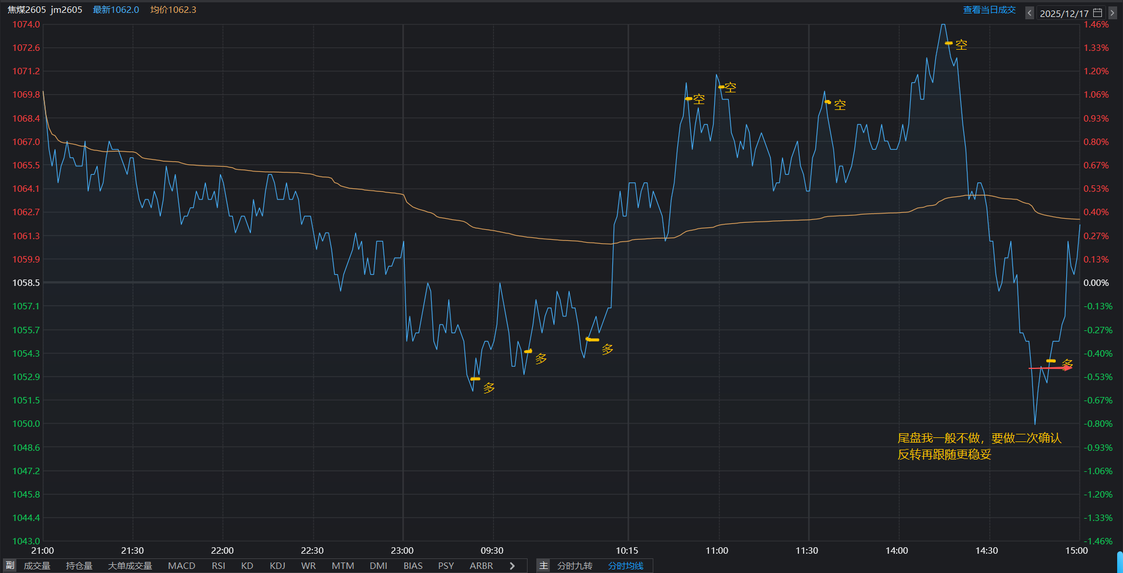Click the 2025/12/17 date field
Image resolution: width=1123 pixels, height=573 pixels.
click(x=1064, y=13)
